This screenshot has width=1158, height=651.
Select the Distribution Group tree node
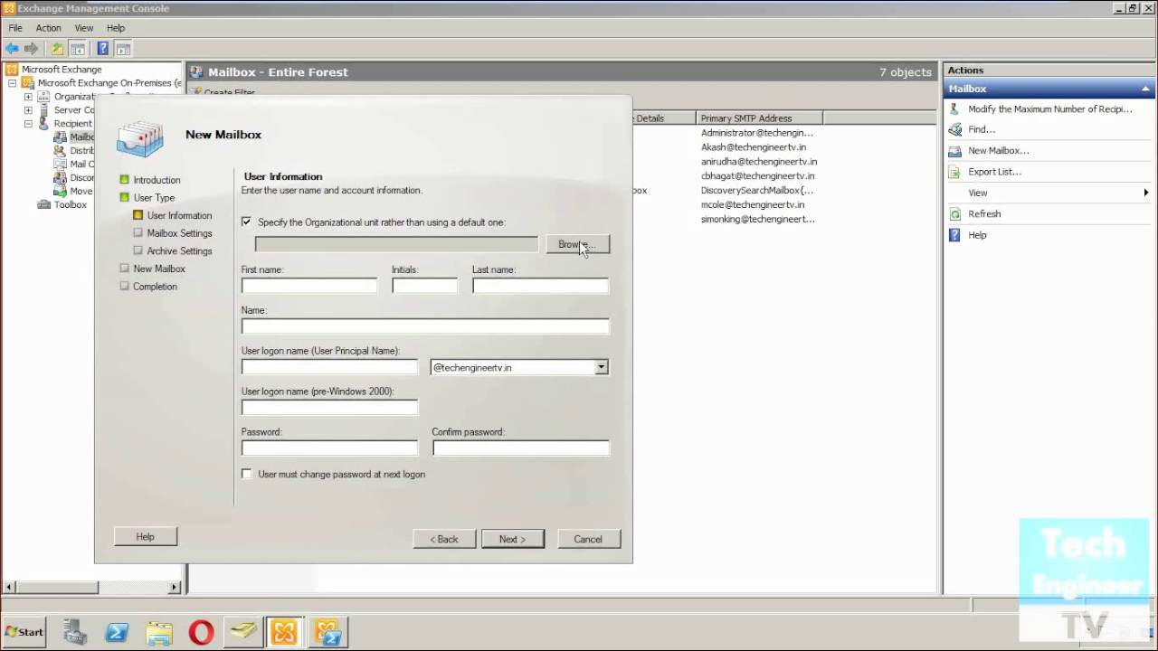(74, 151)
